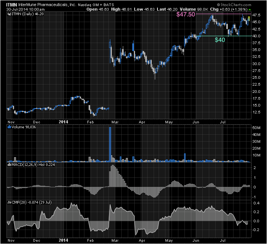This screenshot has height=244, width=267.
Task: Click the Last 46.20 value
Action: pos(167,10)
